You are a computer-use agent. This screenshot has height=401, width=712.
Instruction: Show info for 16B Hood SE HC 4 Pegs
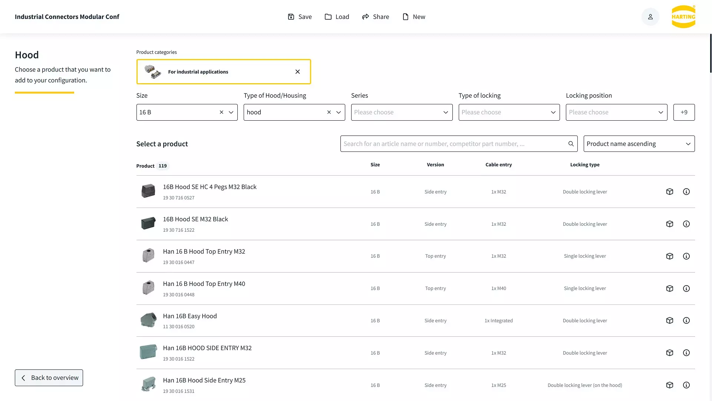tap(686, 192)
